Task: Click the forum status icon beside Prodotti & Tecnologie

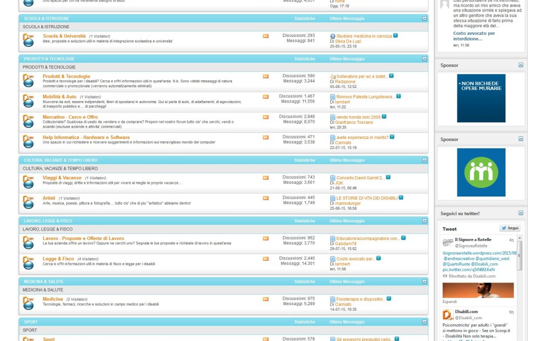Action: (28, 80)
